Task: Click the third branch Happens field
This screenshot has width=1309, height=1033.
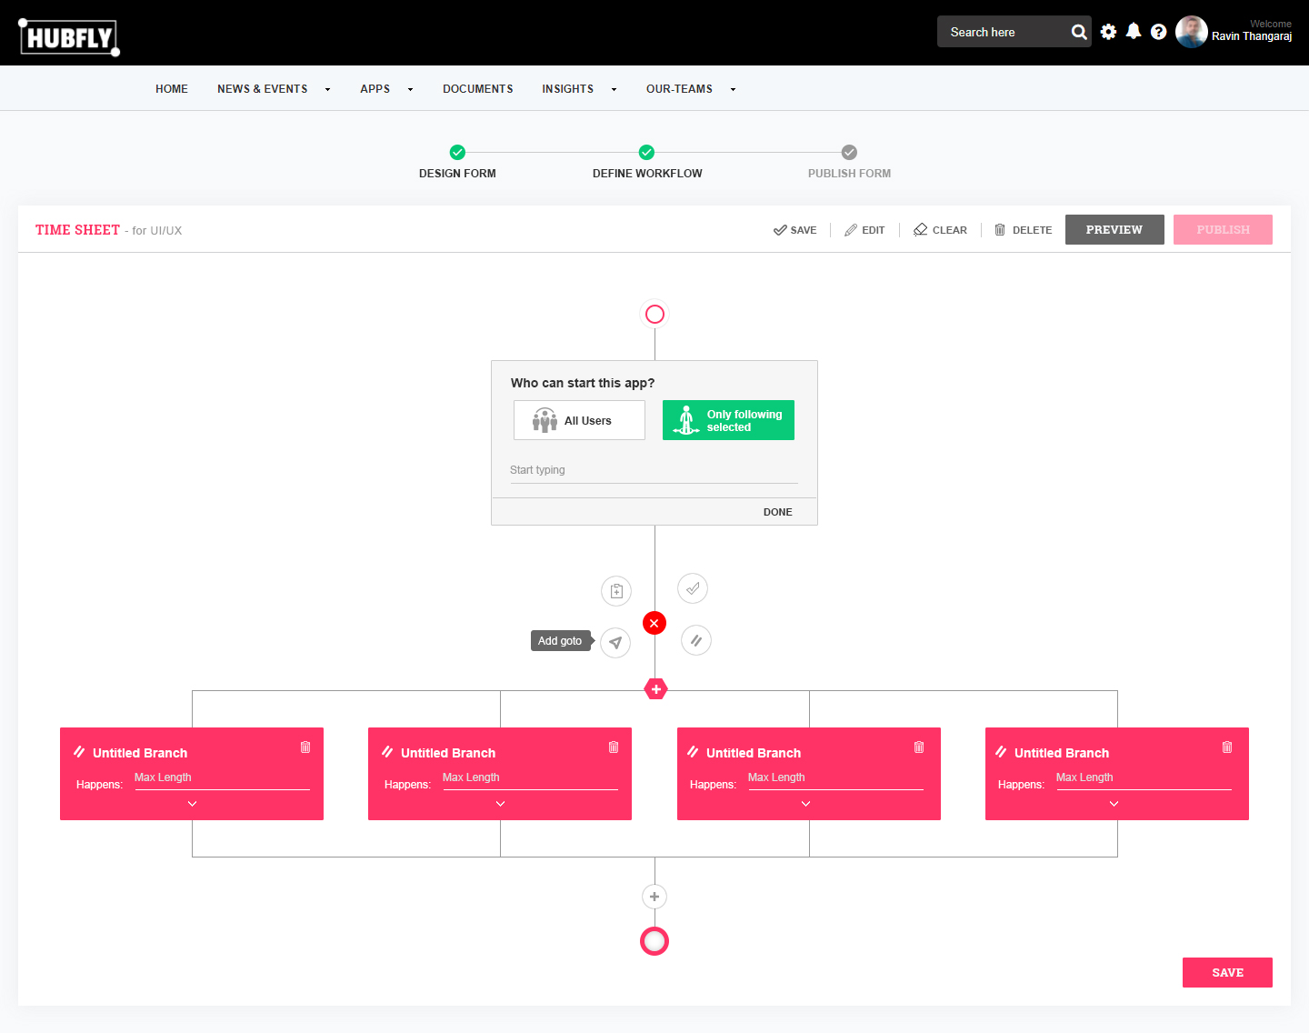Action: (835, 778)
